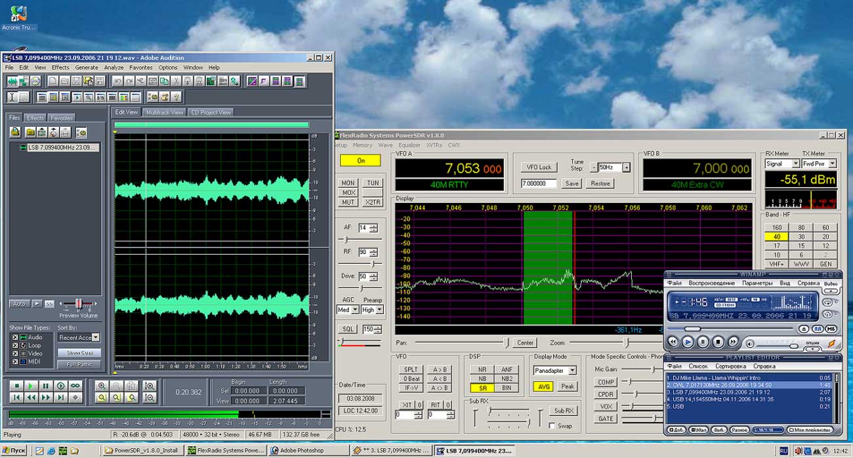Viewport: 853px width, 458px height.
Task: Click the Stop button in Audition transport
Action: click(17, 386)
